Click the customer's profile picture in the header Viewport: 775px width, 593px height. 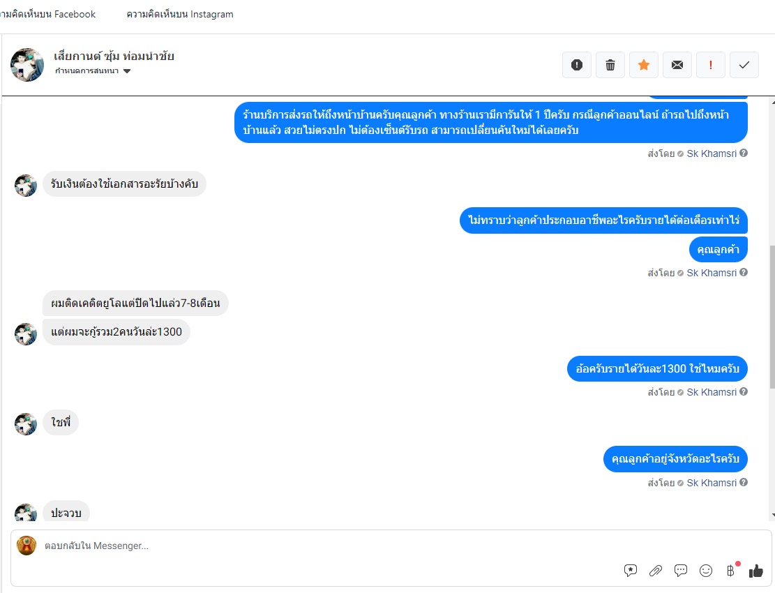point(27,65)
